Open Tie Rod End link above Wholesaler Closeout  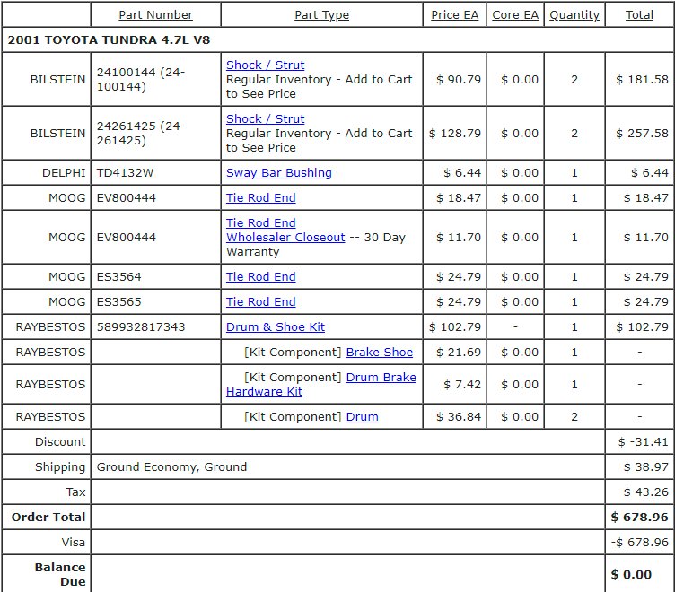[x=261, y=222]
